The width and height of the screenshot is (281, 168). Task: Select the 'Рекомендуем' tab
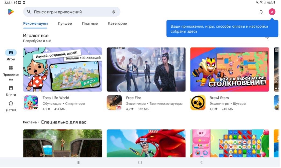click(35, 24)
